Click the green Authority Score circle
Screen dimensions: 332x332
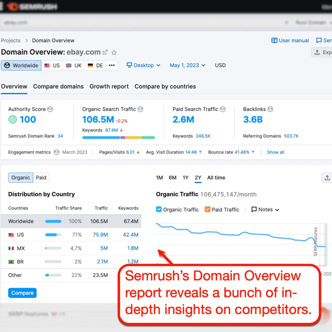click(13, 120)
